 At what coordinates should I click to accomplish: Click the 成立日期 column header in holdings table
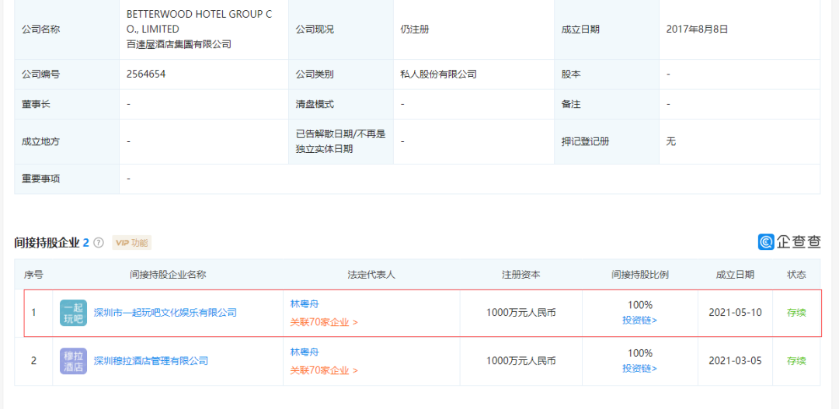(735, 274)
